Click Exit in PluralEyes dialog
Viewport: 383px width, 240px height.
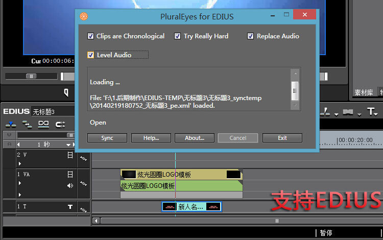coord(282,138)
